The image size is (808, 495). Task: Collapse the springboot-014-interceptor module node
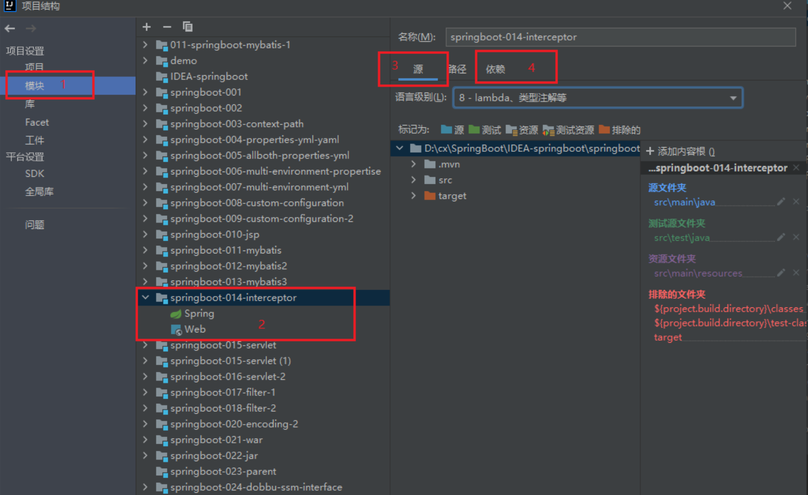pos(146,298)
